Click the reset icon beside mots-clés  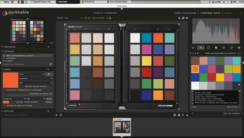click(49, 111)
